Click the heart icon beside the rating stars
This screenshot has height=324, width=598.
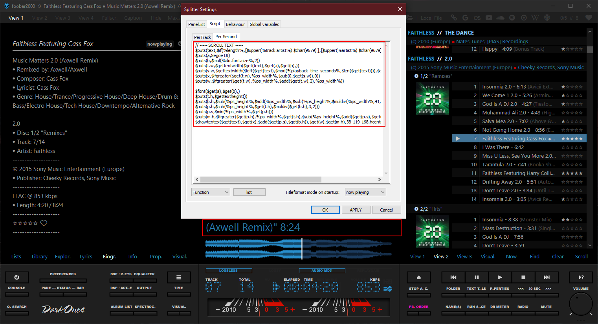point(44,223)
